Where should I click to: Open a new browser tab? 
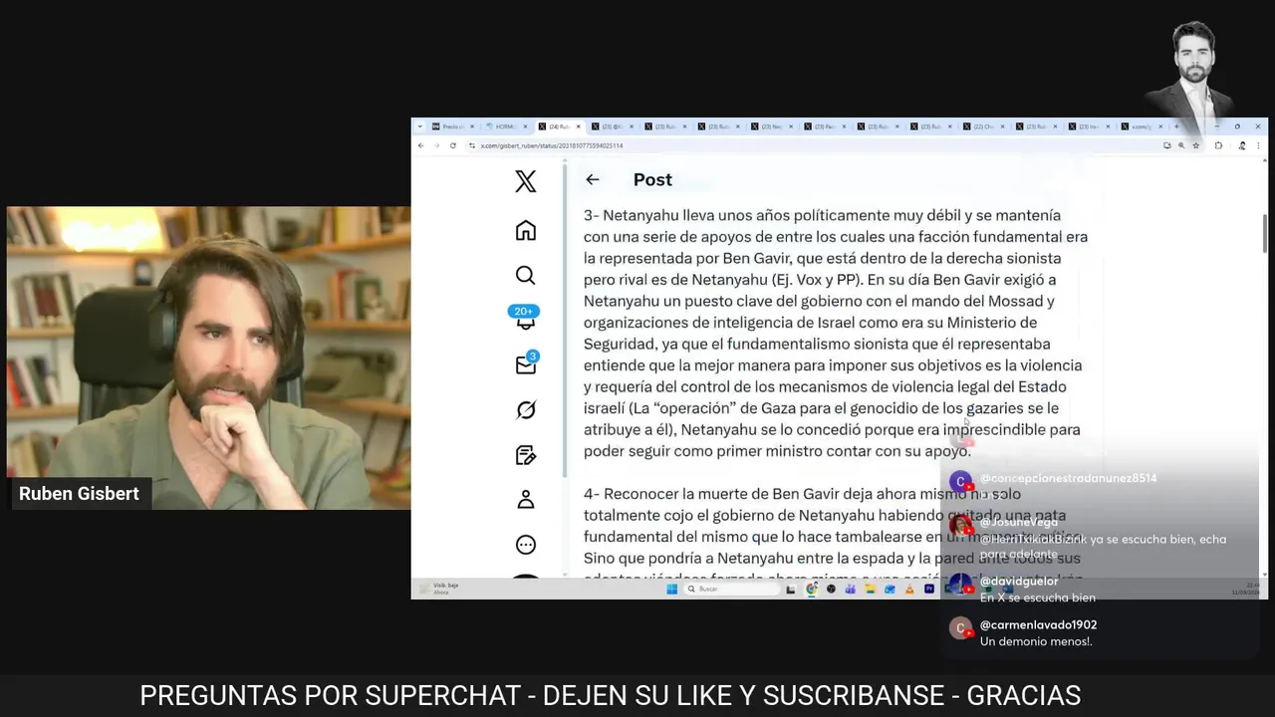[x=1176, y=126]
